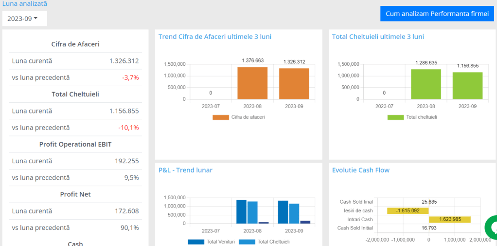
Task: Open the P&L - Trend lunar panel title
Action: [x=185, y=170]
